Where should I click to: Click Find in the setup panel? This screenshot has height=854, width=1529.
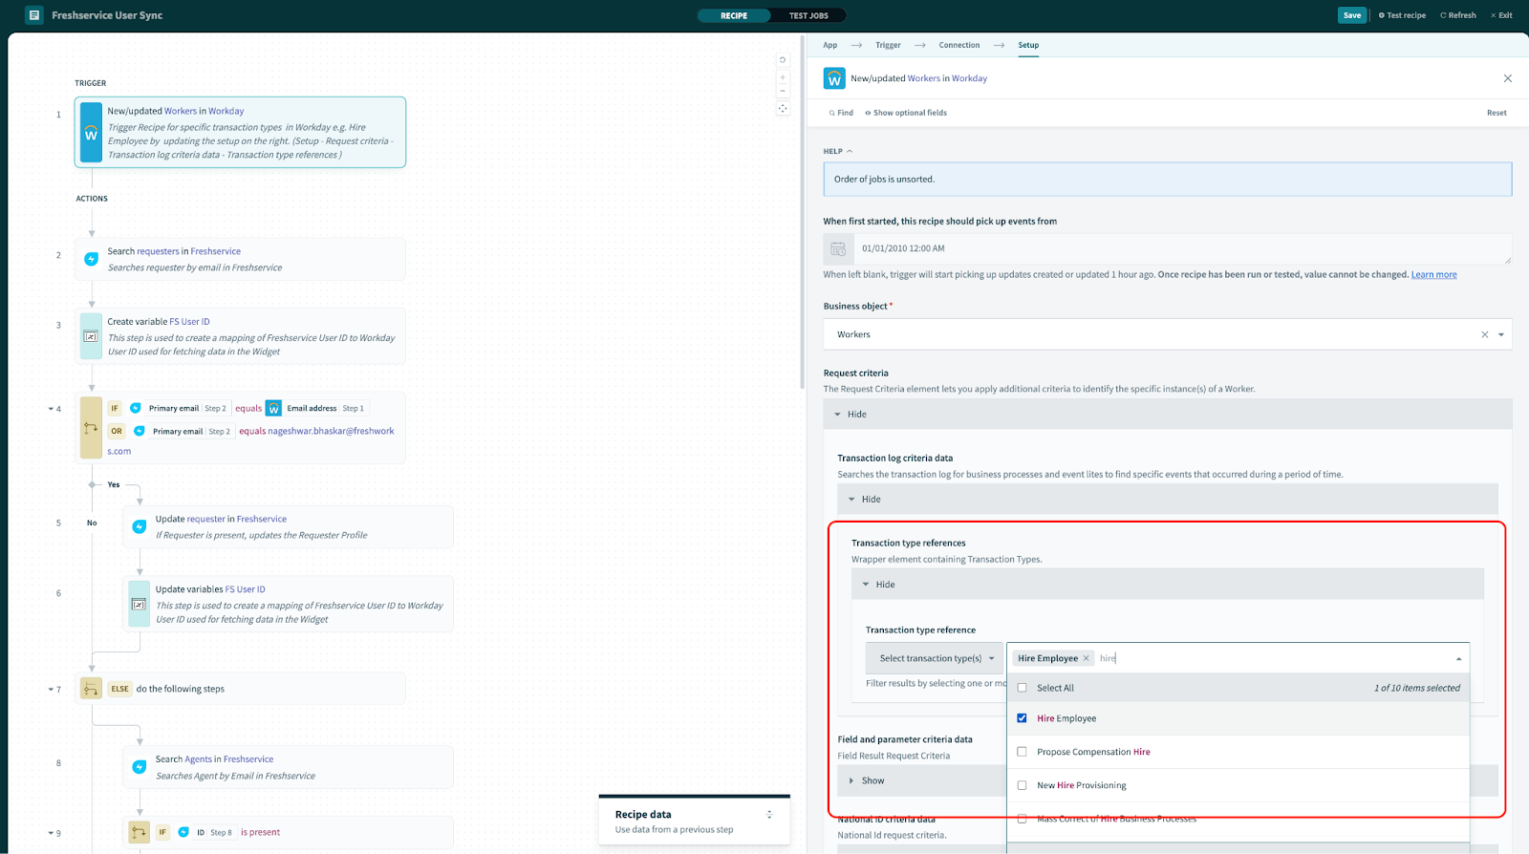click(841, 113)
